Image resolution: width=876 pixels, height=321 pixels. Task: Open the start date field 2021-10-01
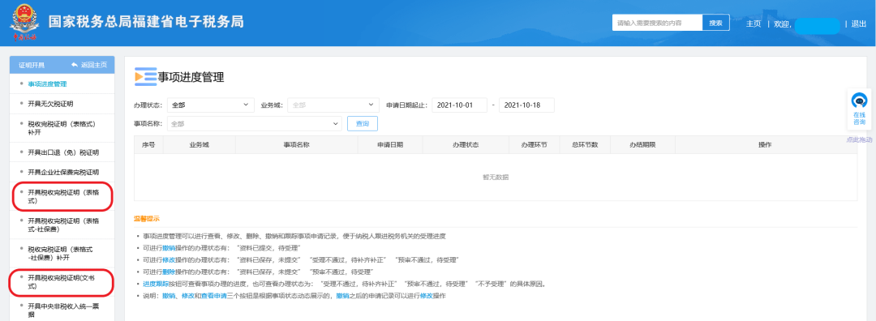[x=459, y=105]
